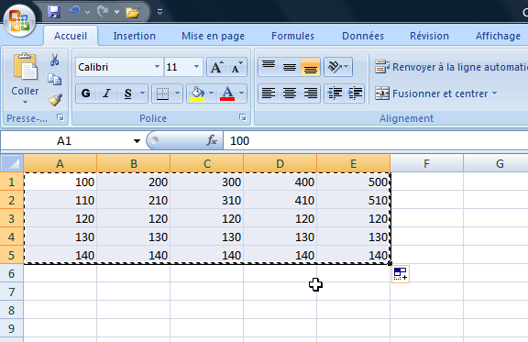Center text horizontally

(290, 94)
